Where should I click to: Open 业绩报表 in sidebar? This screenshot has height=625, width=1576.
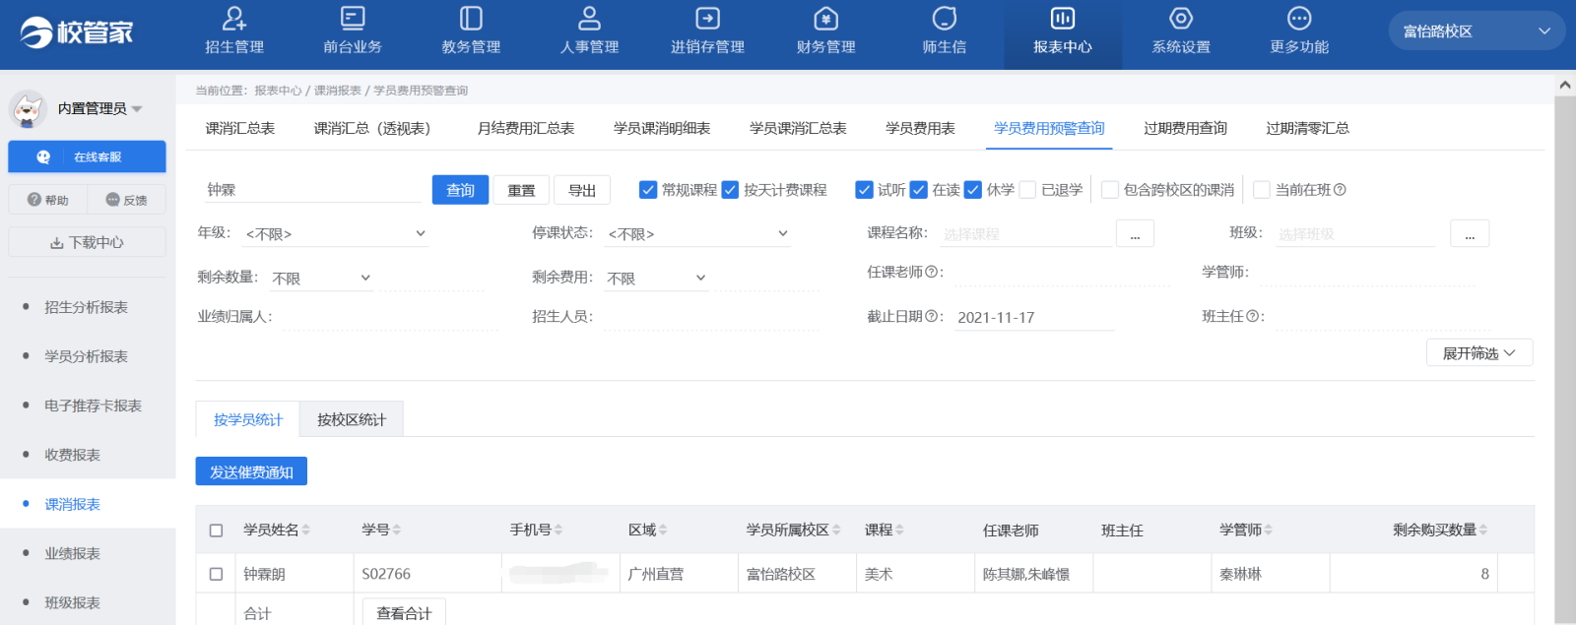click(73, 553)
